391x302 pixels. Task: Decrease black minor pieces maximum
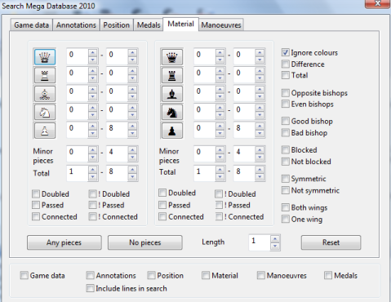coord(260,158)
